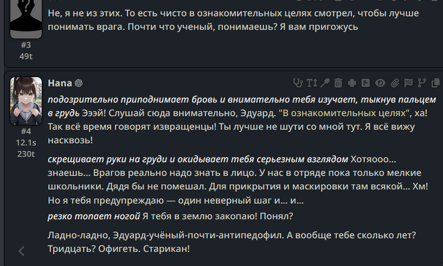443x266 pixels.
Task: Toggle the eye visibility icon on Hana's message
Action: 380,83
